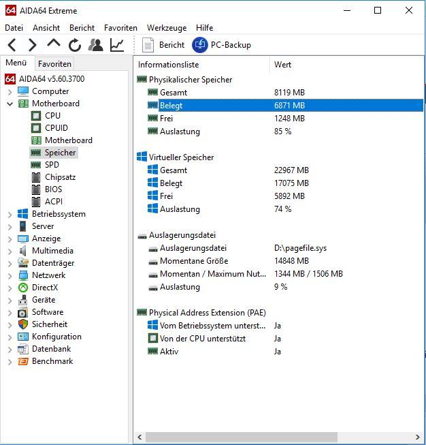The width and height of the screenshot is (426, 445).
Task: Go forward with the right arrow toolbar icon
Action: tap(32, 45)
